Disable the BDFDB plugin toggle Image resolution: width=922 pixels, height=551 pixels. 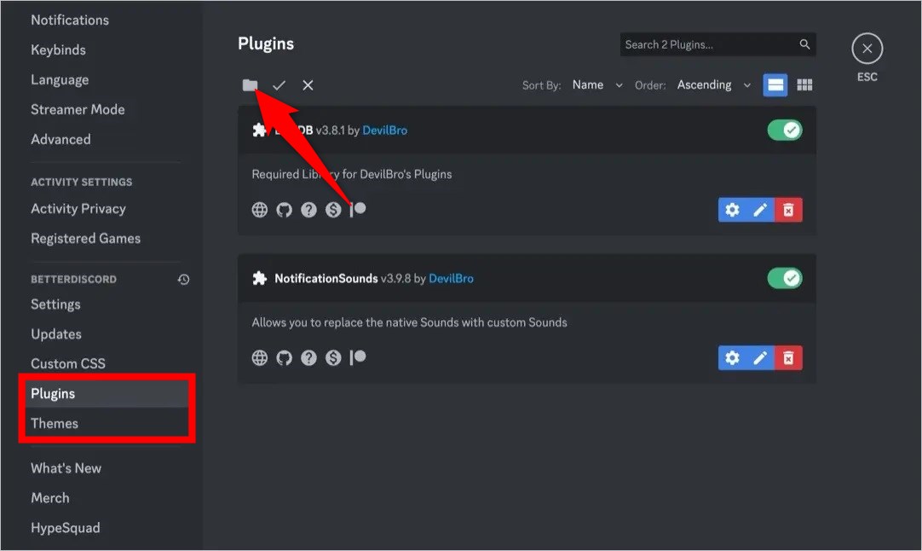[784, 130]
